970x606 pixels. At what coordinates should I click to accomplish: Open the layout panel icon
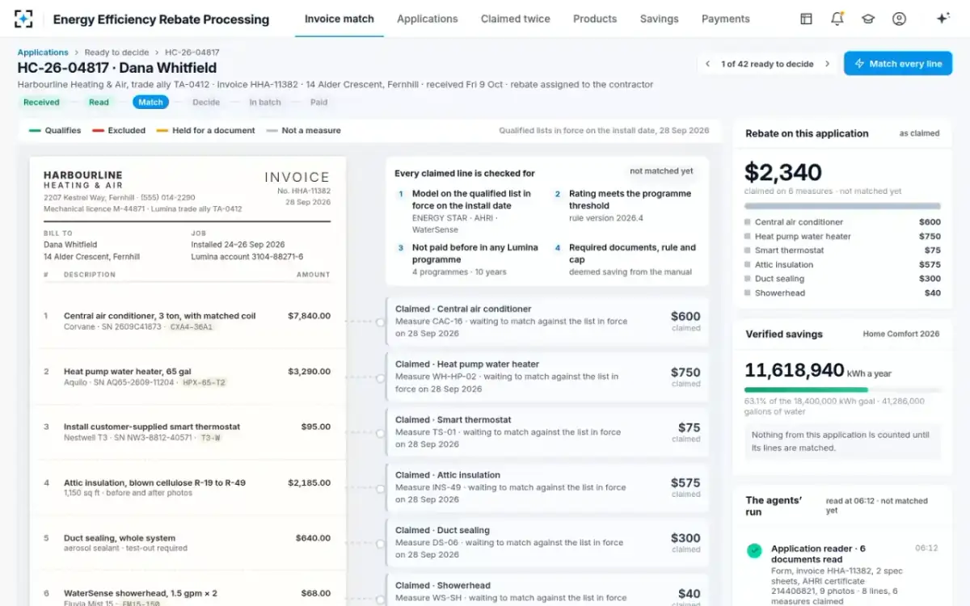coord(806,19)
